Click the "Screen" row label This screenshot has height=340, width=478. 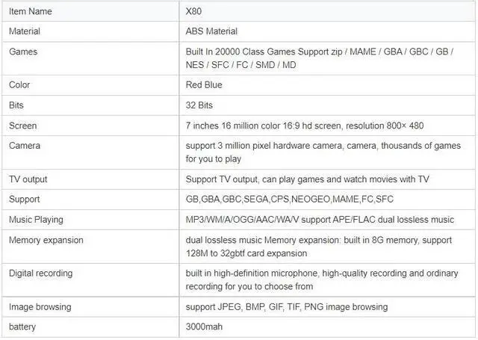(22, 126)
